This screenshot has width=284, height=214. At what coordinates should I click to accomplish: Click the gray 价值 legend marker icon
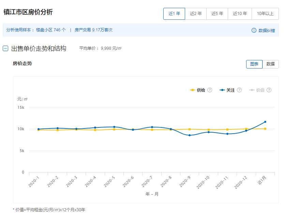coord(252,90)
